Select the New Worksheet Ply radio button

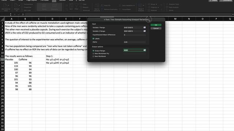pyautogui.click(x=93, y=53)
